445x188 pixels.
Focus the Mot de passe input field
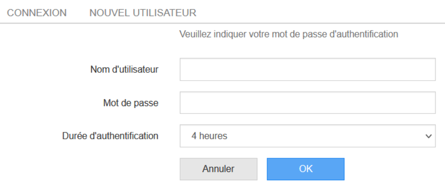(x=307, y=102)
